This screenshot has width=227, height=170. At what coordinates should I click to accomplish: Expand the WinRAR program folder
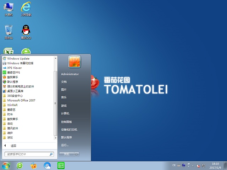click(12, 105)
